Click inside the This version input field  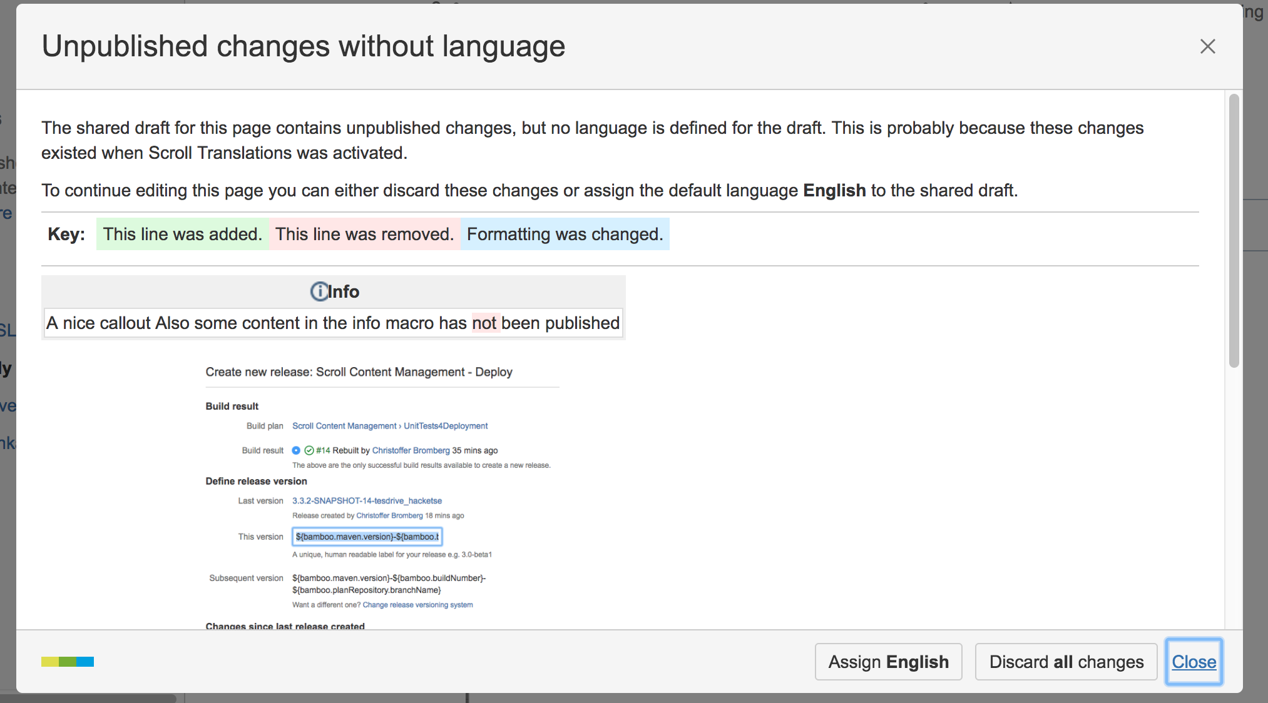(367, 537)
